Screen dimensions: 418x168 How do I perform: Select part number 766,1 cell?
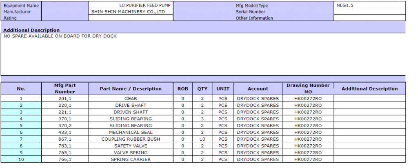pyautogui.click(x=65, y=159)
